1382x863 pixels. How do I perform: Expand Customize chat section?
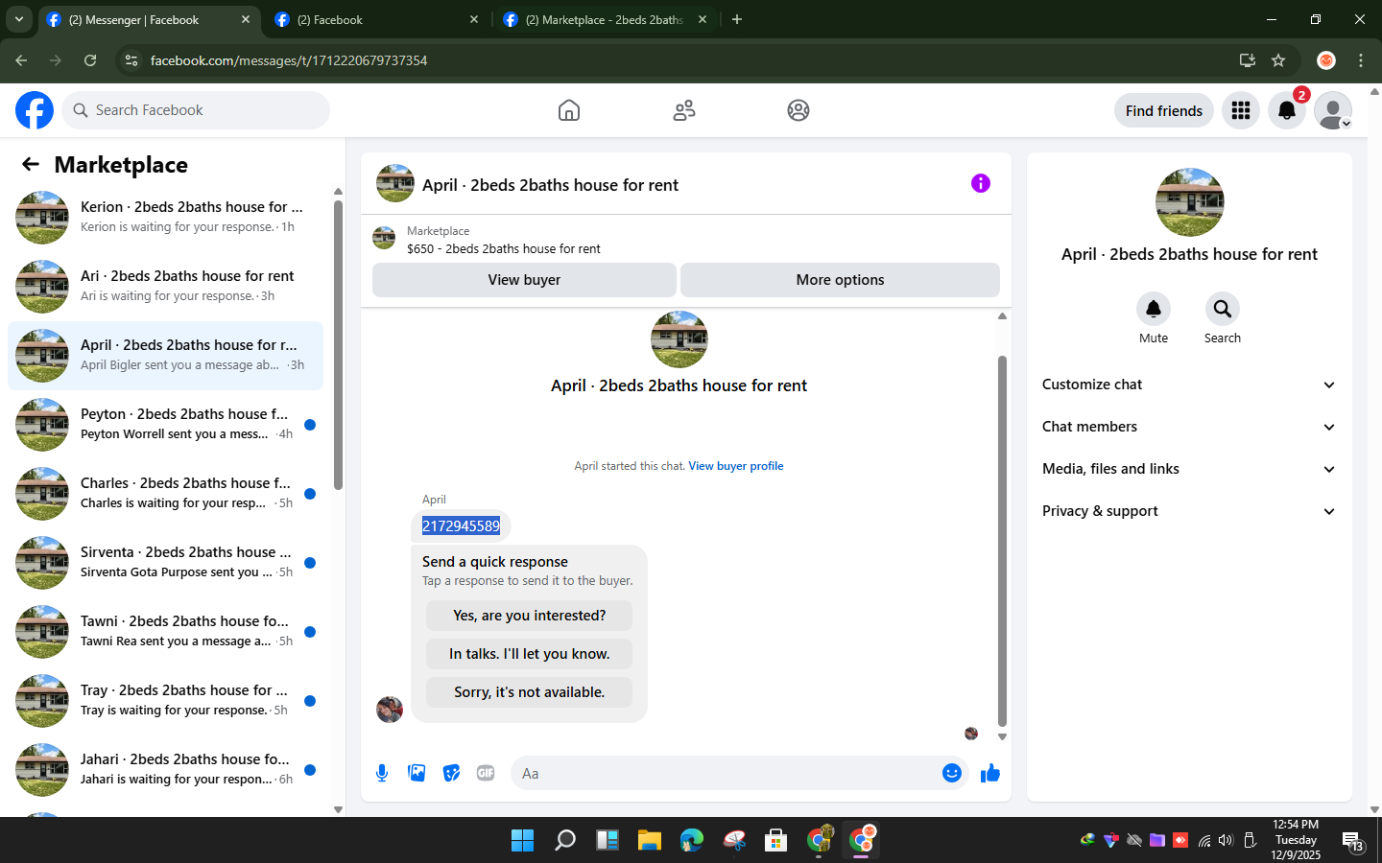[x=1189, y=385]
